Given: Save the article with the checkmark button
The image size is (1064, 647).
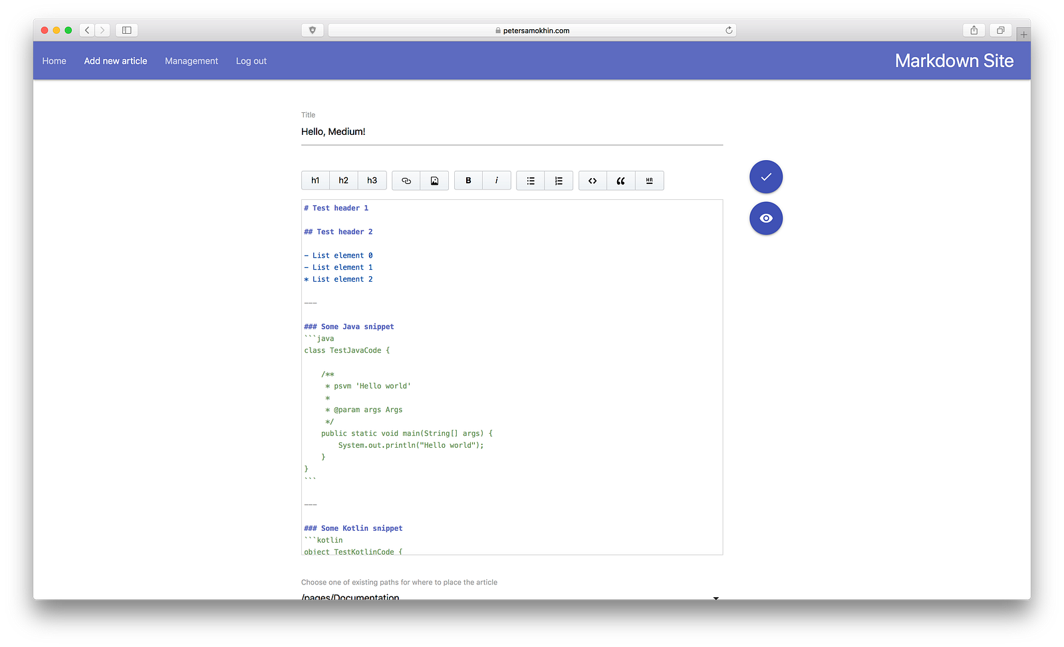Looking at the screenshot, I should point(766,177).
